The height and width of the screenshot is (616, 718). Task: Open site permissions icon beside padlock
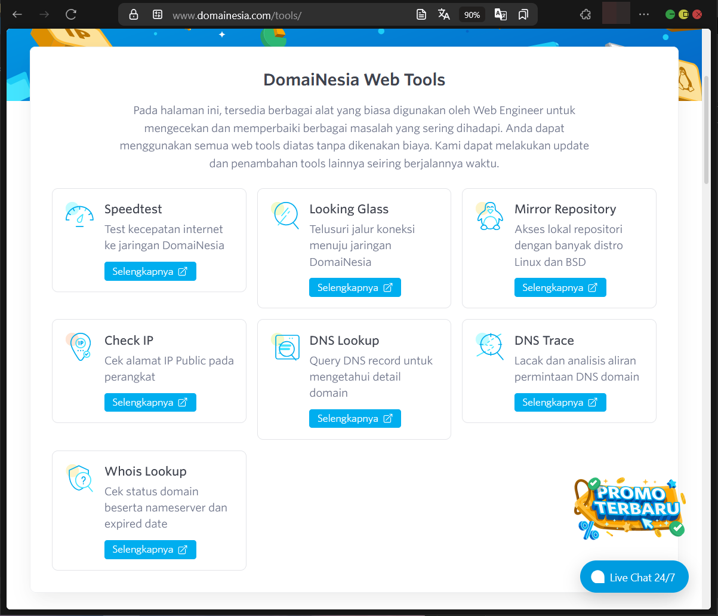point(158,15)
